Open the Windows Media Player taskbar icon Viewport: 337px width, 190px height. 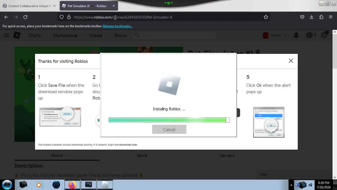(39, 185)
